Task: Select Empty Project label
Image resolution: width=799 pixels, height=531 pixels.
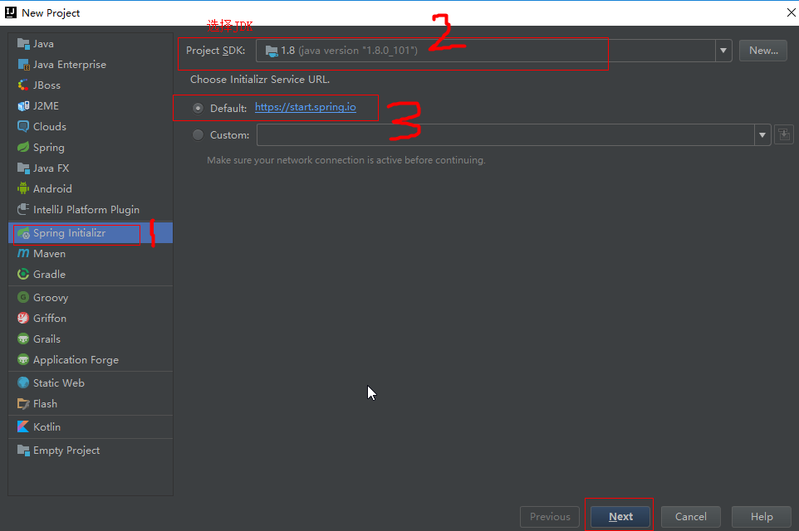Action: tap(66, 451)
